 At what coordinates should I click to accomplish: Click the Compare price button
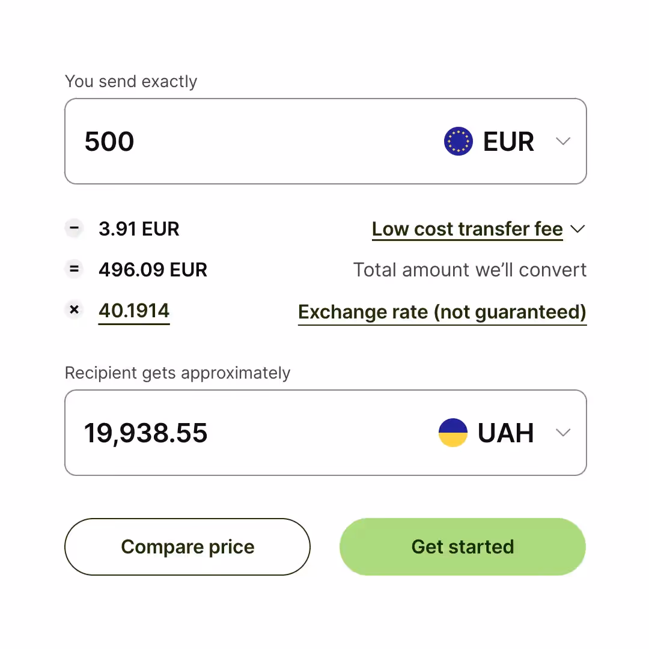pos(187,547)
